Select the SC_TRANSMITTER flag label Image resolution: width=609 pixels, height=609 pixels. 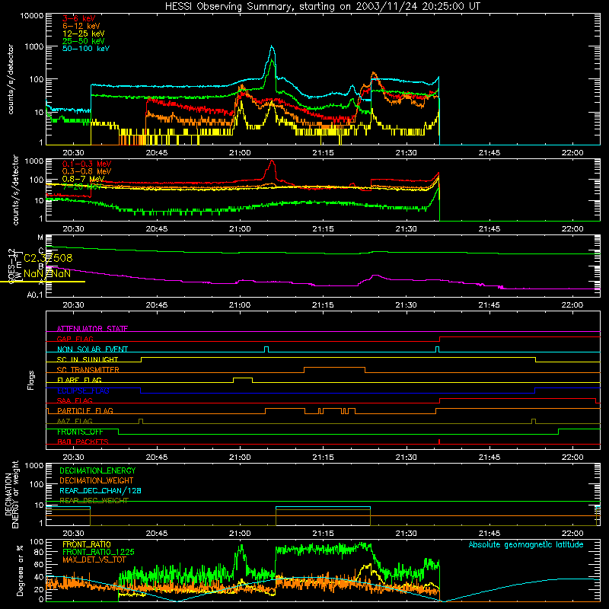(x=88, y=370)
